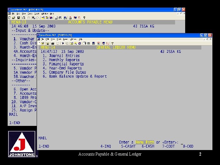Select '1. Voucher' line in Accounts Payable menu

pyautogui.click(x=24, y=39)
